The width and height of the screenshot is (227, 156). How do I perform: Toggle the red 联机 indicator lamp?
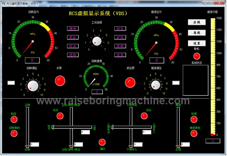(x=197, y=56)
